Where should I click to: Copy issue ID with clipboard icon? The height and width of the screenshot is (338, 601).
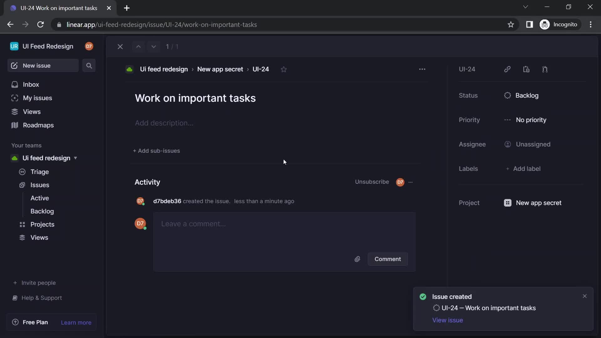pyautogui.click(x=526, y=69)
